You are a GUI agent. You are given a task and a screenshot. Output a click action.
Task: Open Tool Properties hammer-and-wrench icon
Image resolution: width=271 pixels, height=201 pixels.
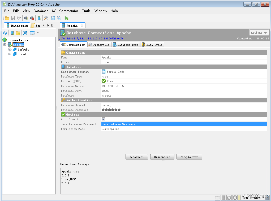click(x=46, y=18)
